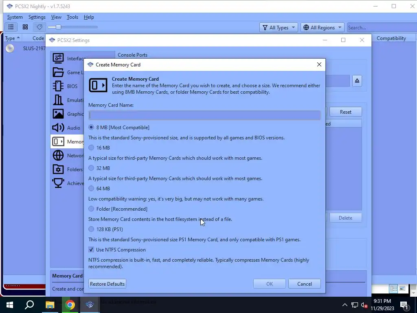
Task: Open BIOS chip settings icon
Action: tap(58, 86)
